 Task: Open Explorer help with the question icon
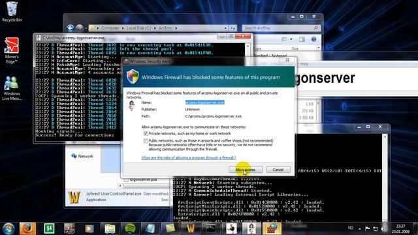(313, 39)
